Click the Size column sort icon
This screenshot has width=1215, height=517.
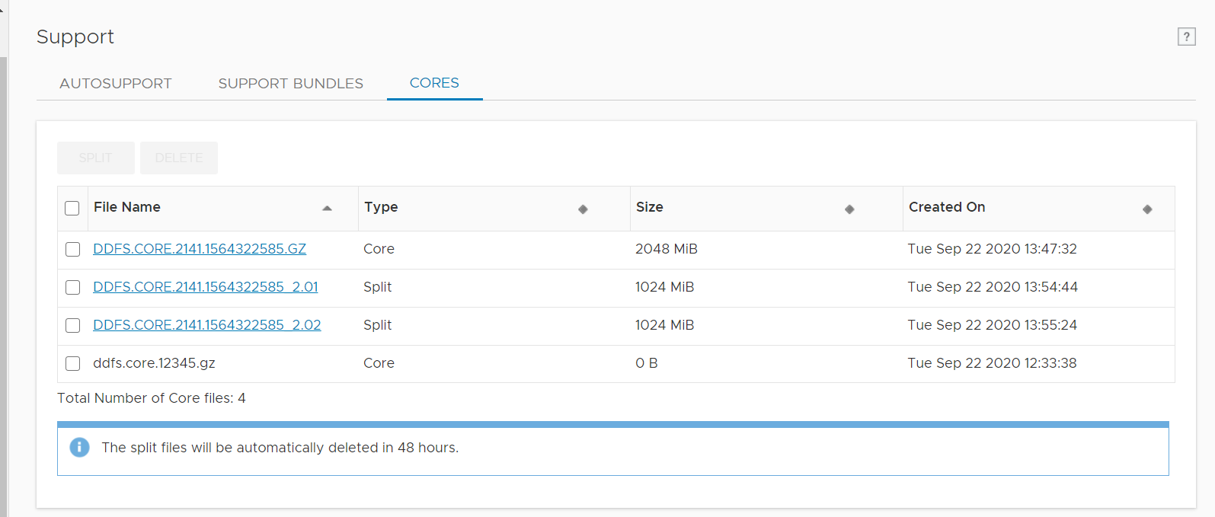tap(849, 209)
